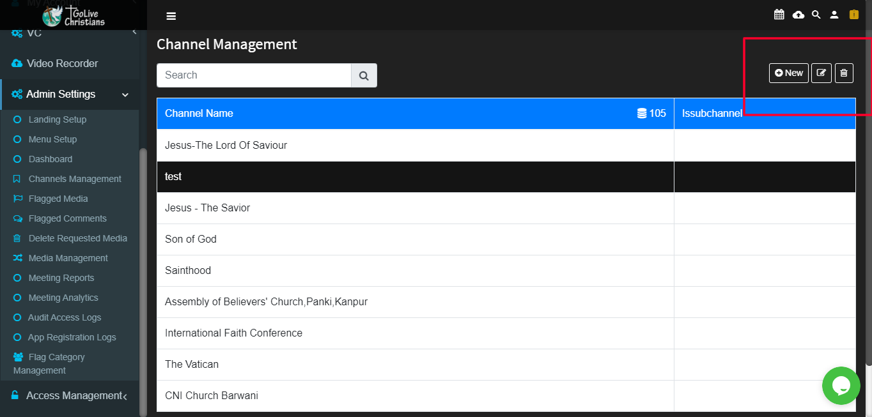Open App Registration Logs in sidebar
The width and height of the screenshot is (872, 417).
click(72, 337)
